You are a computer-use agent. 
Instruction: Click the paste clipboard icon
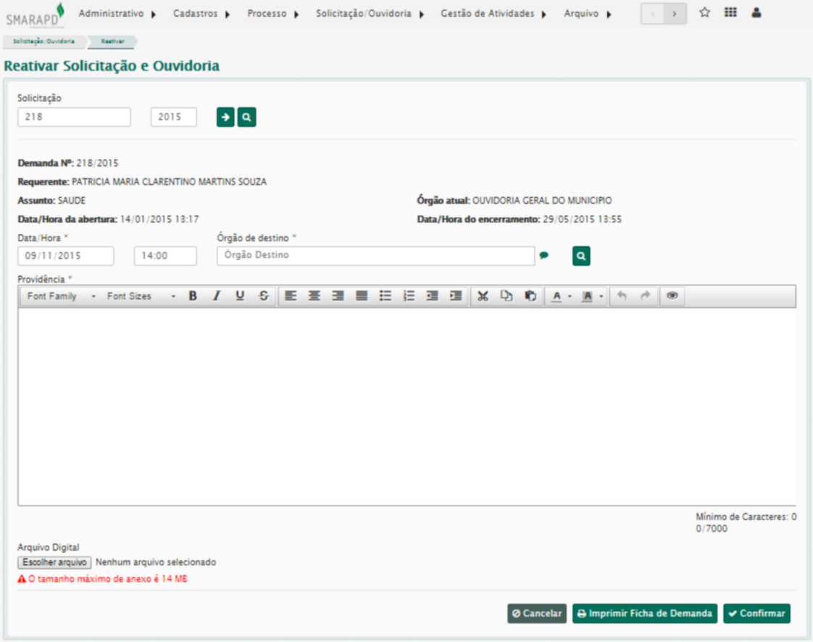[x=530, y=296]
